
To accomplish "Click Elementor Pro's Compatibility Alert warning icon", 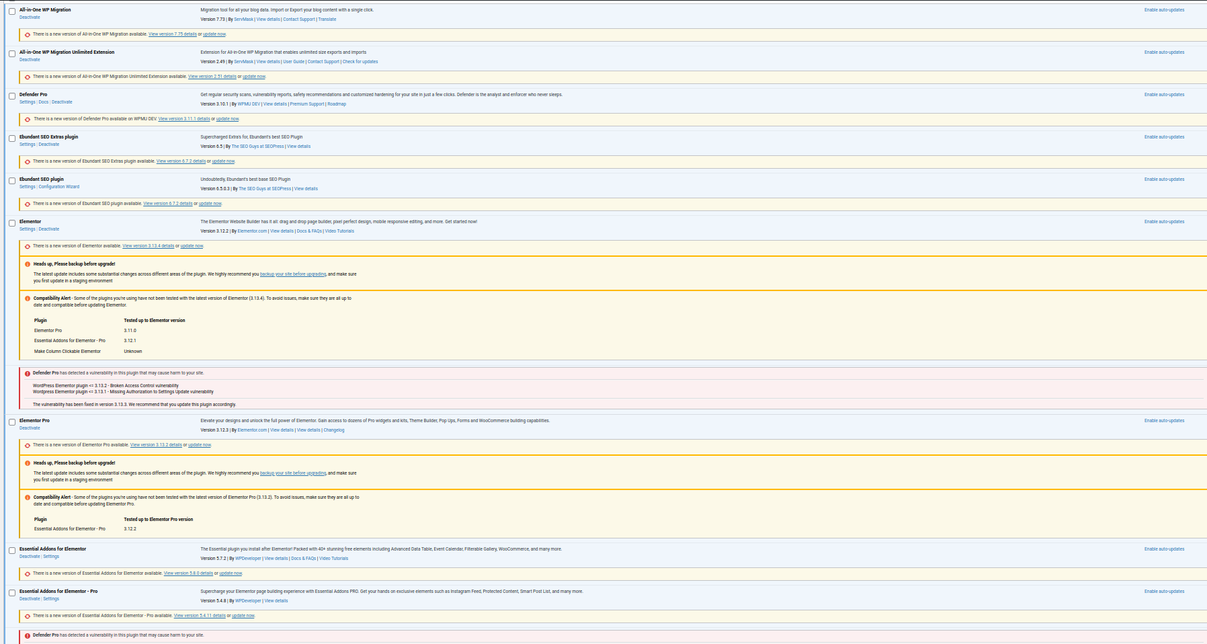I will pos(28,498).
